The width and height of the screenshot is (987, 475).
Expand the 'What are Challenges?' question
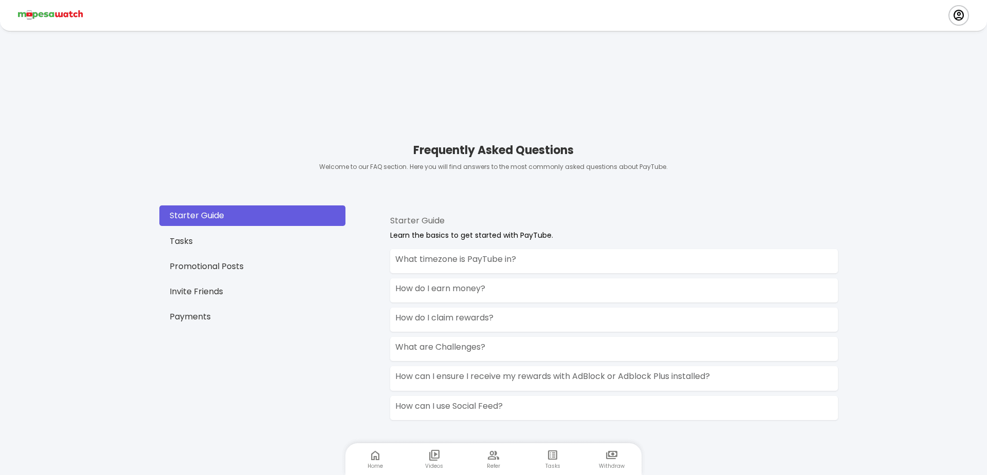click(614, 349)
